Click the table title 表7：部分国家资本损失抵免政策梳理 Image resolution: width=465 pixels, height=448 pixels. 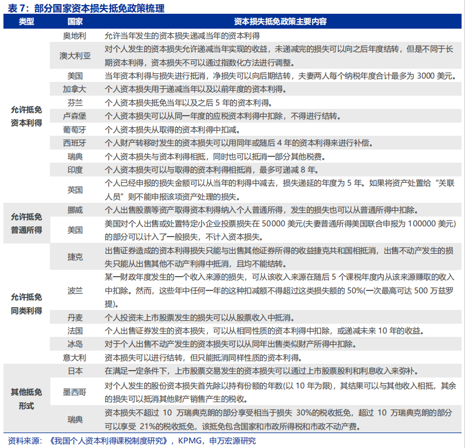point(86,7)
